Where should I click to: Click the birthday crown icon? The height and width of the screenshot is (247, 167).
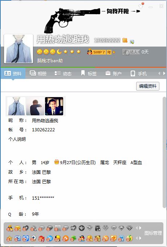tap(56, 162)
